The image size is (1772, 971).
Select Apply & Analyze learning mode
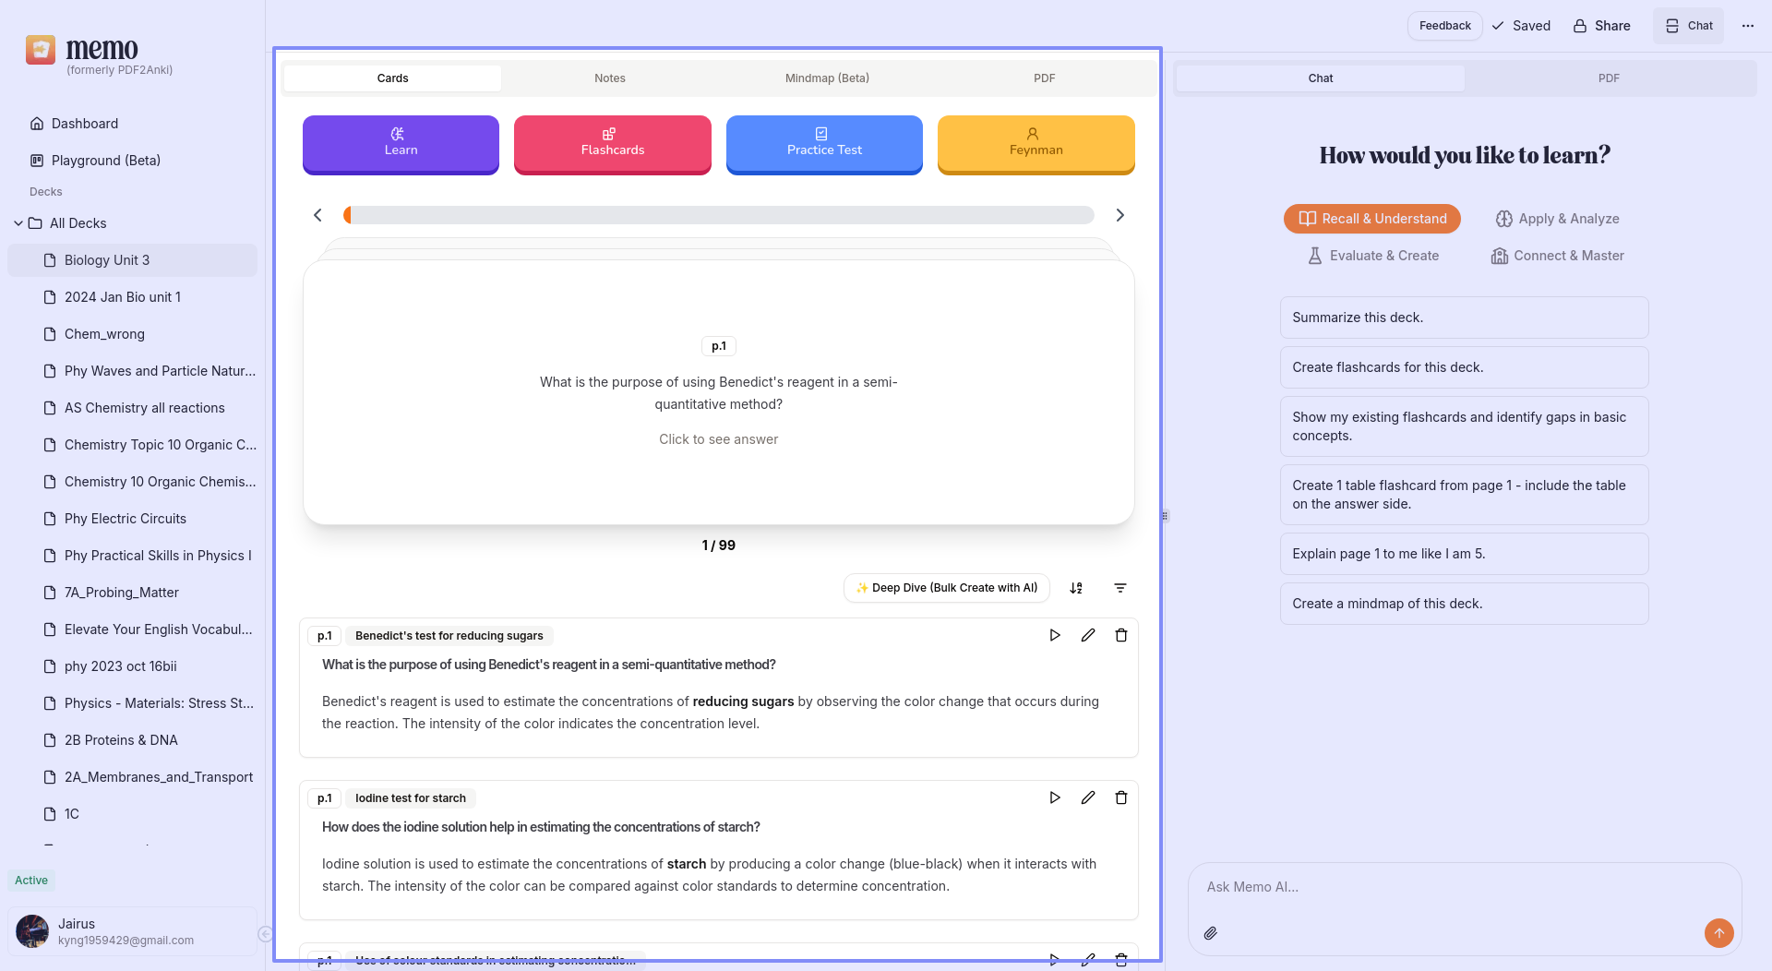pyautogui.click(x=1558, y=219)
